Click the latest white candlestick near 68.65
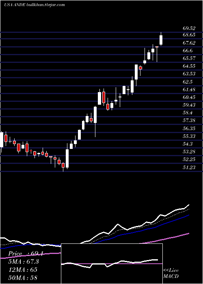The width and height of the screenshot is (203, 284). point(161,40)
